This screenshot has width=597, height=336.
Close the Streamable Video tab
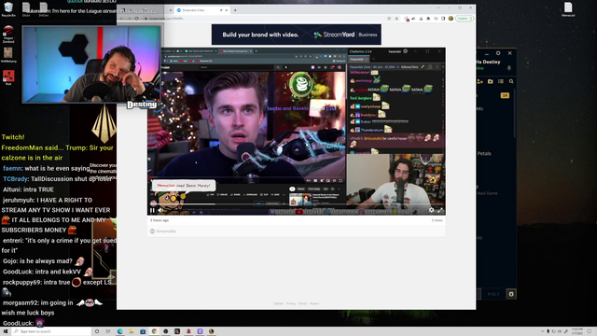(x=226, y=10)
